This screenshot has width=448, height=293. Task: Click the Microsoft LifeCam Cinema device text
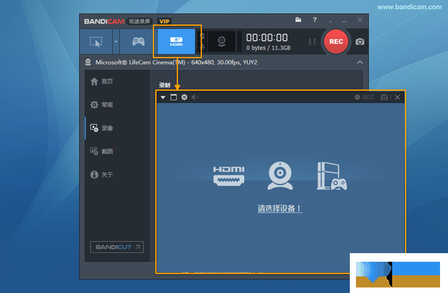pos(176,62)
